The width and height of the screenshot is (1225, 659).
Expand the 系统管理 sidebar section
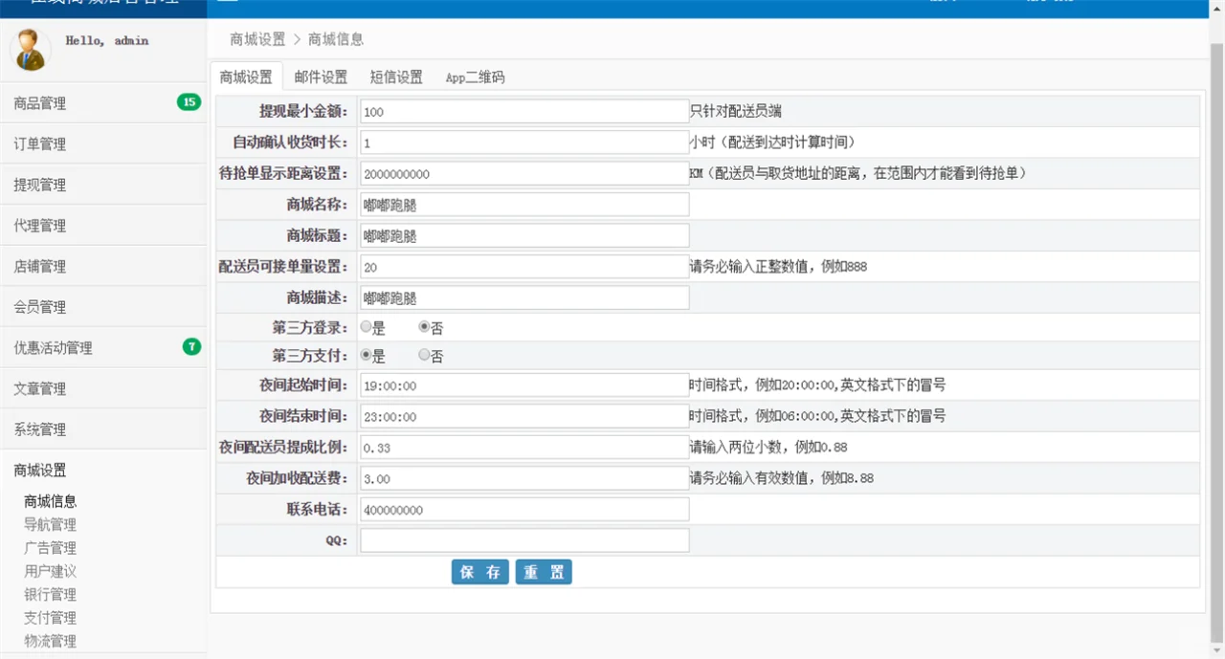point(40,429)
